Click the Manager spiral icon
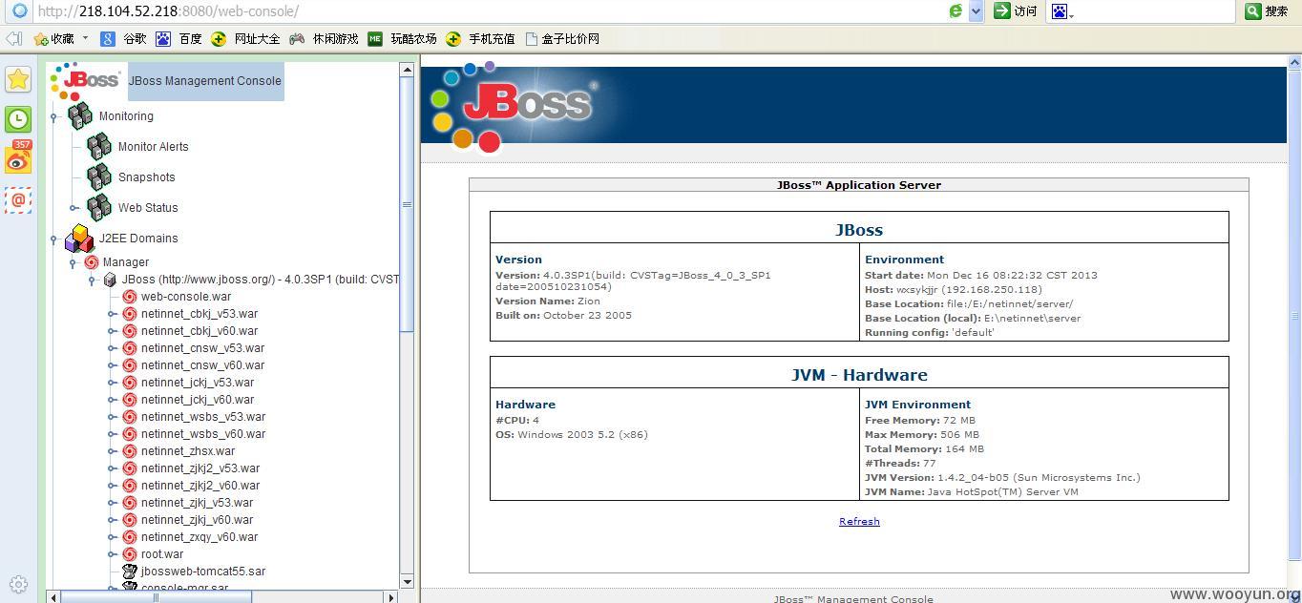 tap(92, 261)
